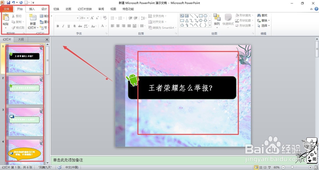
Task: Open the line spacing dropdown
Action: pos(144,18)
